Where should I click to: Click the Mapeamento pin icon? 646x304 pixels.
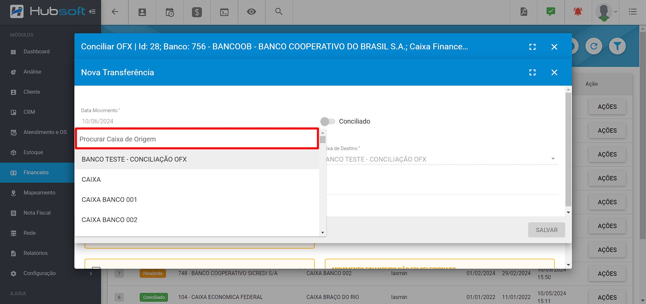13,193
